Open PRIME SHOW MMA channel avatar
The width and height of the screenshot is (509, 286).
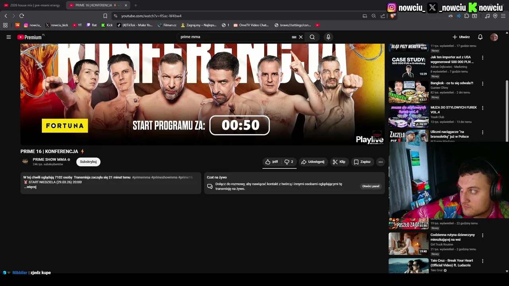coord(25,161)
